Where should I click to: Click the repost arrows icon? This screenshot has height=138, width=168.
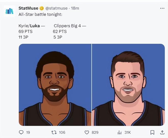click(54, 132)
